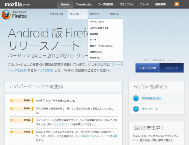The height and width of the screenshot is (145, 189).
Task: Open the バグを報告 link
Action: tap(45, 70)
